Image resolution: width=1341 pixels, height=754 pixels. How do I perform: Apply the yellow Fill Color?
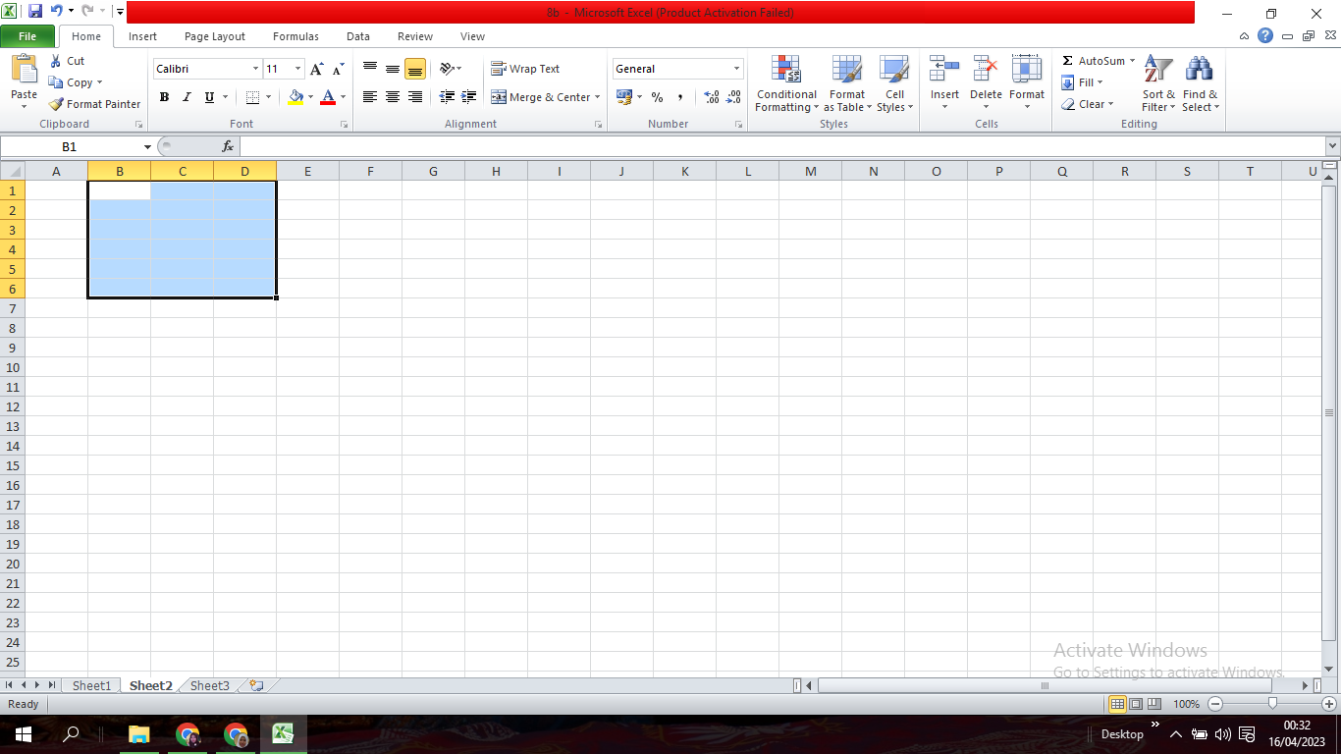(296, 97)
